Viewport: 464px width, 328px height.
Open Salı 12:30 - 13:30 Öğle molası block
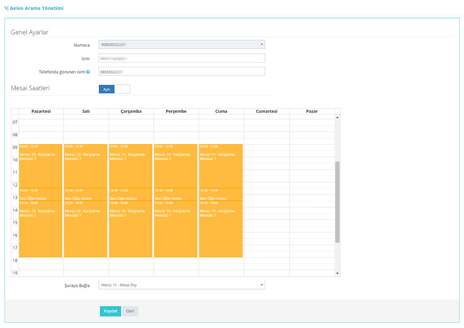86,195
